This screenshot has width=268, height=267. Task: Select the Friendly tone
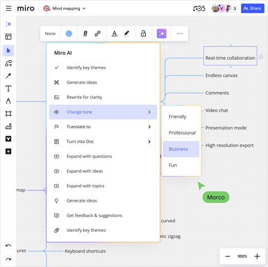(181, 116)
